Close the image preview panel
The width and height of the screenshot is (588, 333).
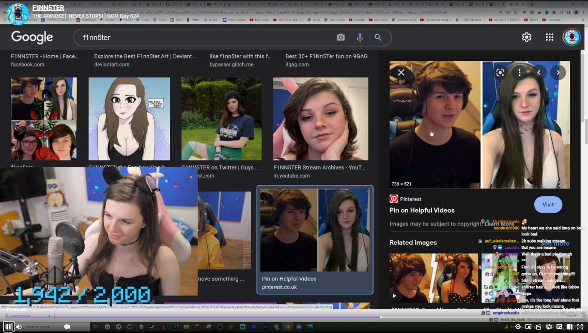click(401, 72)
